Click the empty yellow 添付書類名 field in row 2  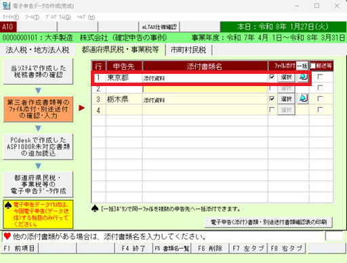click(x=205, y=88)
